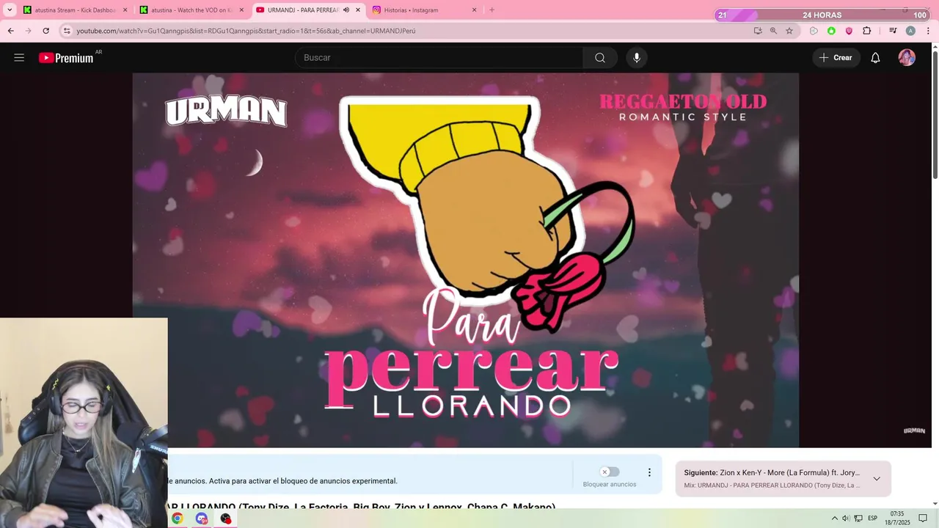Click the URL in the address bar
This screenshot has height=528, width=939.
tap(246, 31)
